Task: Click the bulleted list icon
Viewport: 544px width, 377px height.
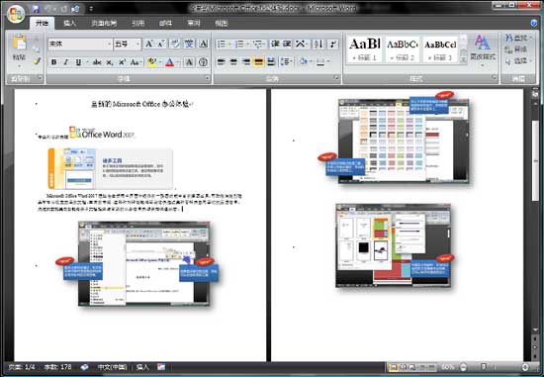Action: (221, 44)
